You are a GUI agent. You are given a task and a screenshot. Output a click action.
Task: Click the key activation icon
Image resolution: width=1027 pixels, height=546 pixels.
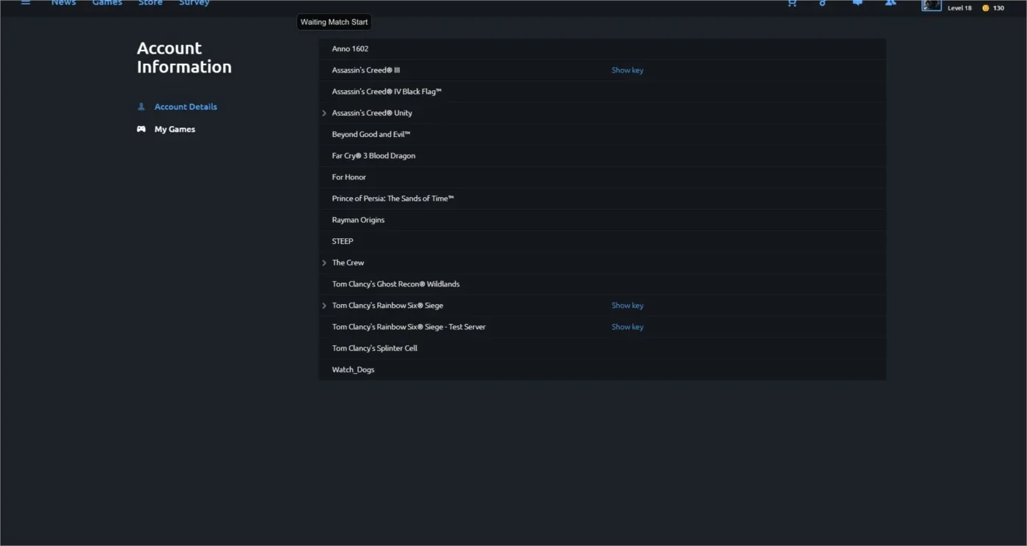823,3
